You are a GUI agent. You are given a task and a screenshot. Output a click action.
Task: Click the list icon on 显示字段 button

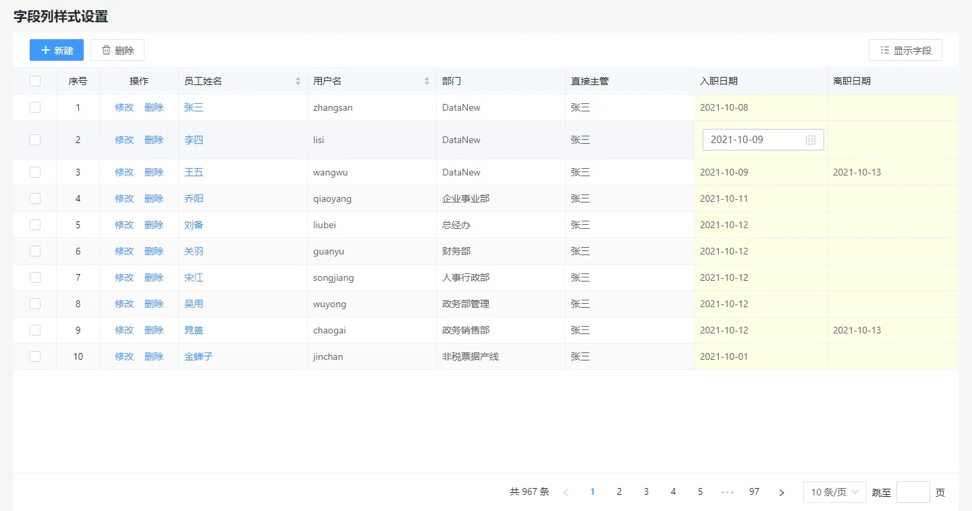(x=884, y=51)
